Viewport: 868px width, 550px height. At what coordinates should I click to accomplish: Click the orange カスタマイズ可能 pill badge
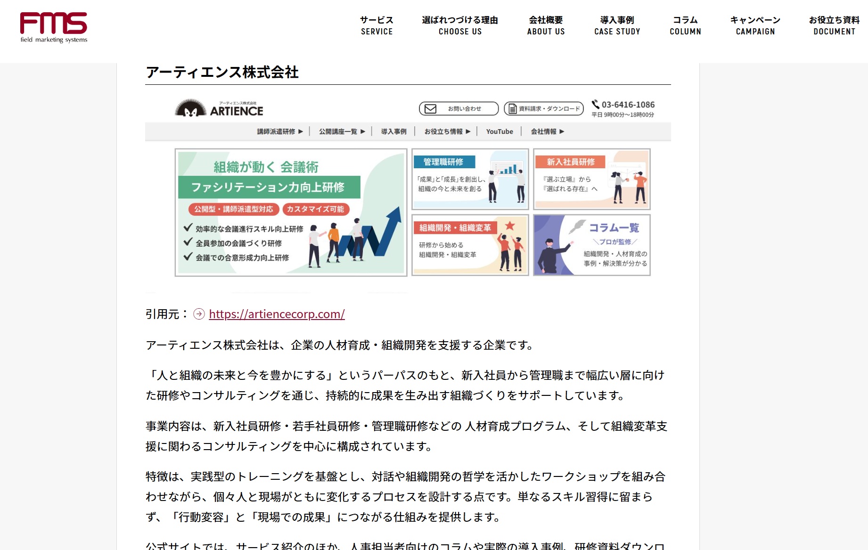pyautogui.click(x=316, y=209)
